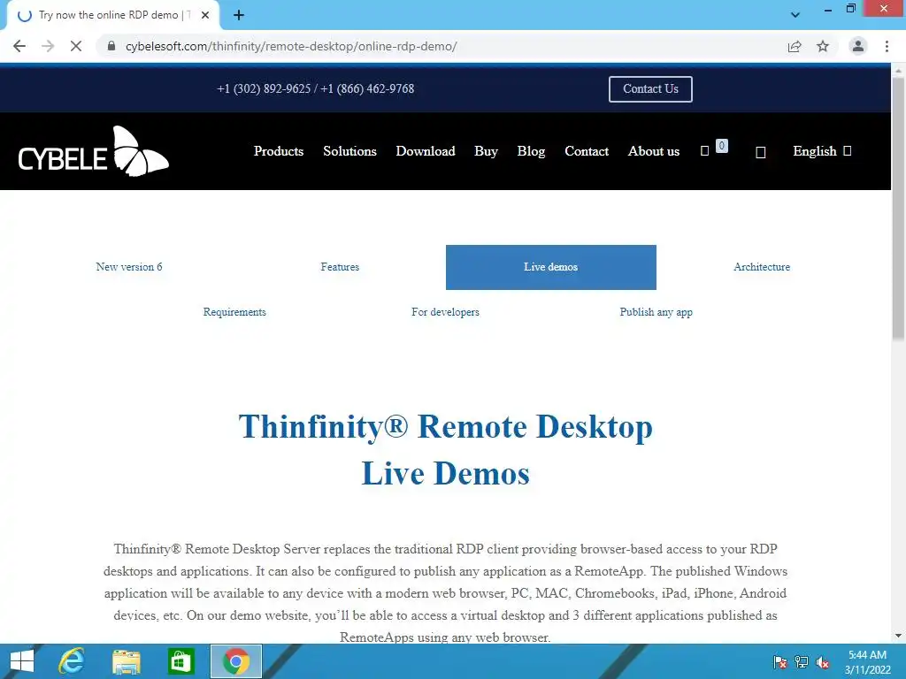Open the taskbar clock showing 5:44 AM

pos(867,662)
